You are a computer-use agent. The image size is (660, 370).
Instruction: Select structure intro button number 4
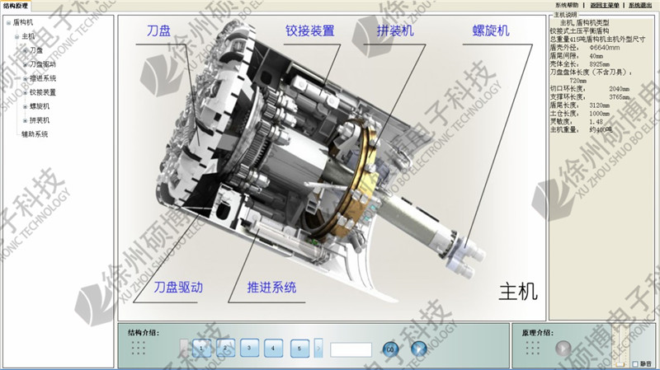(x=273, y=349)
